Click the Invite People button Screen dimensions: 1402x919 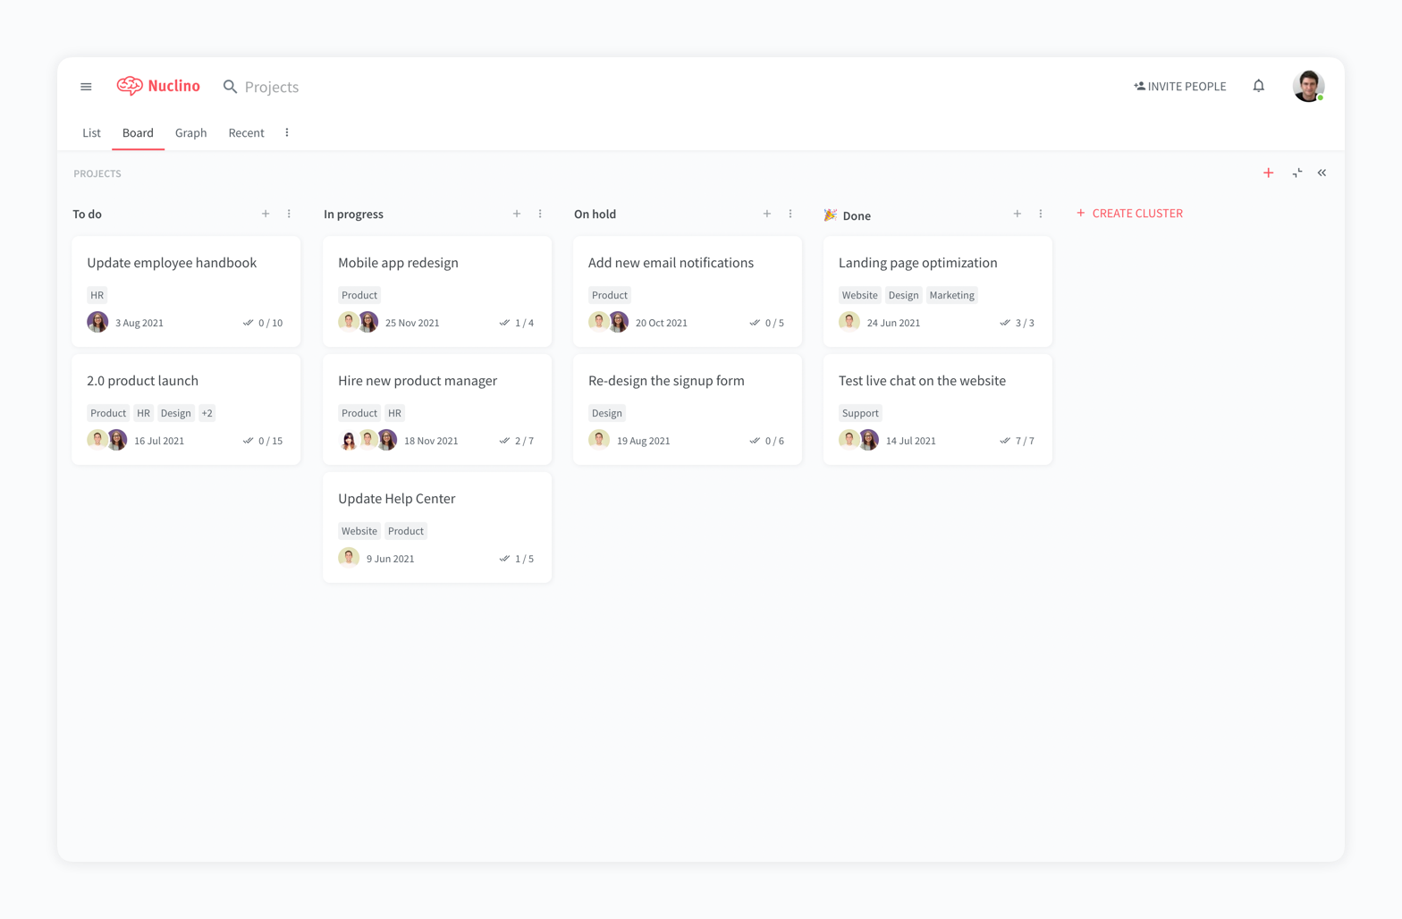click(x=1179, y=86)
